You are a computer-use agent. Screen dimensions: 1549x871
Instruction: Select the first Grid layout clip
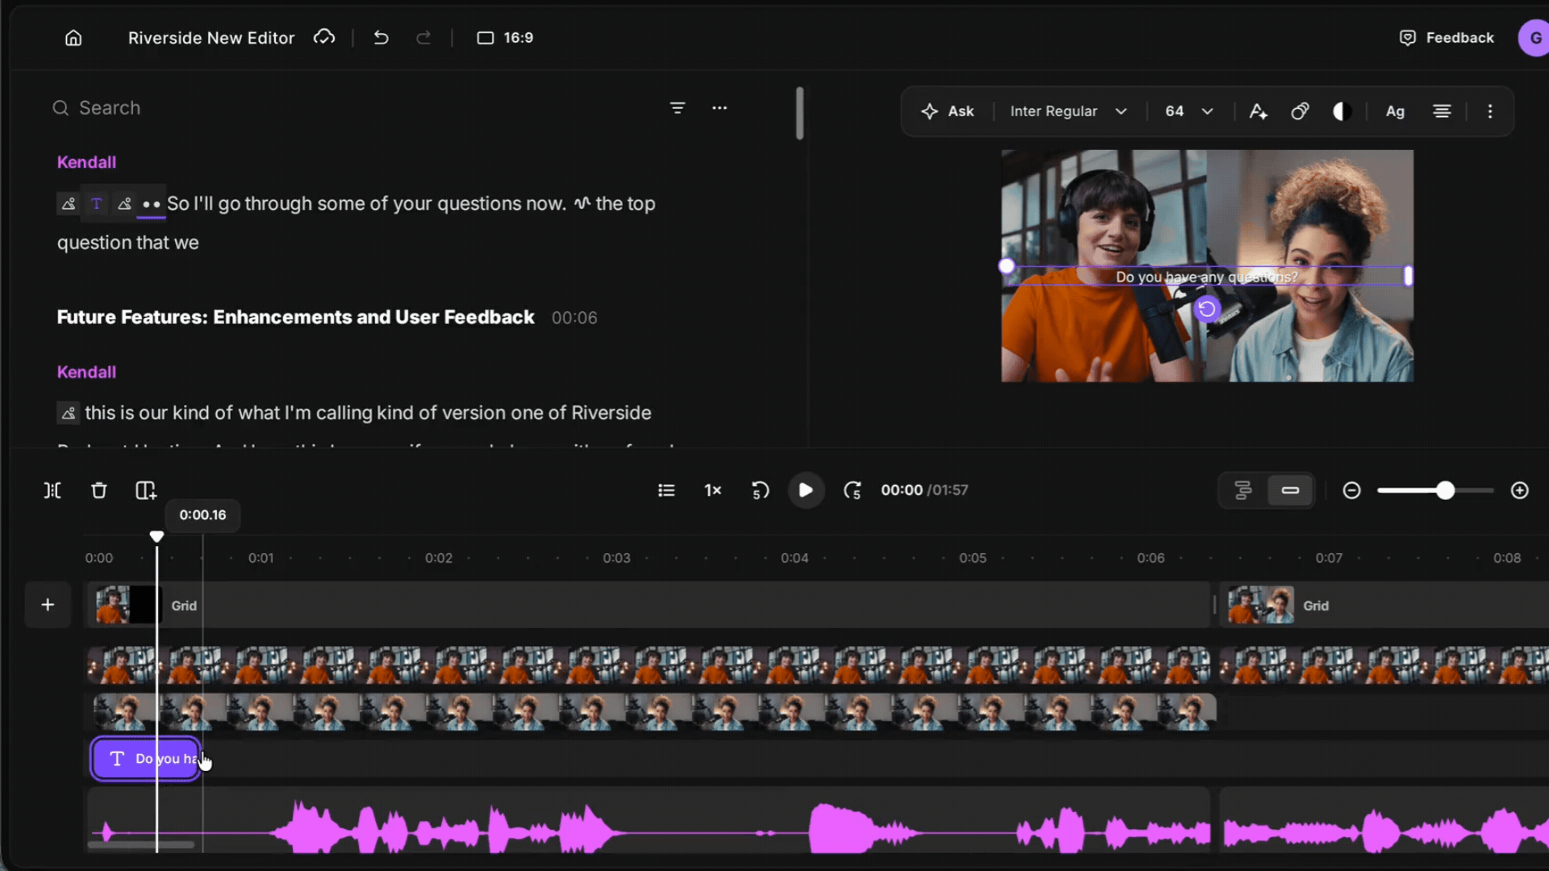[648, 605]
